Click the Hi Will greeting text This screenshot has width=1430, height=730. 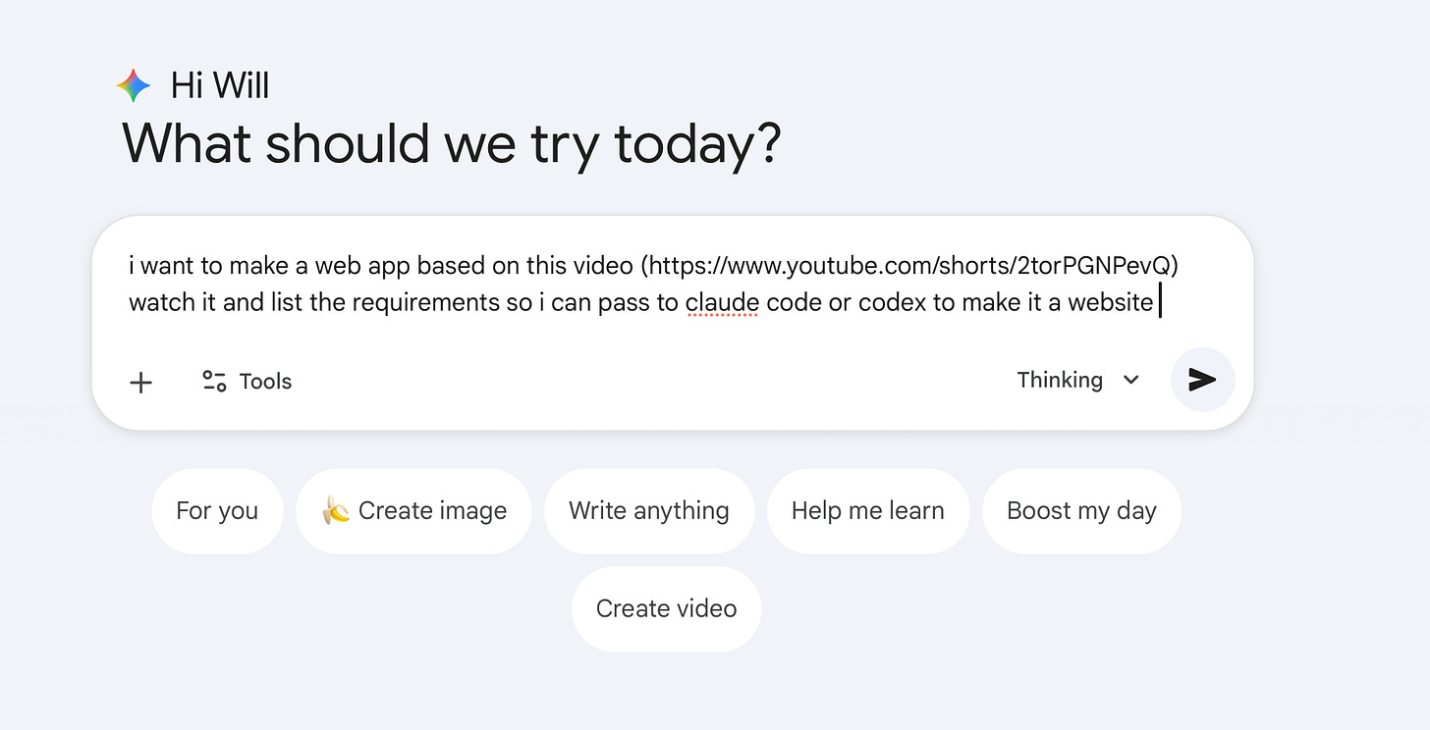click(x=220, y=86)
